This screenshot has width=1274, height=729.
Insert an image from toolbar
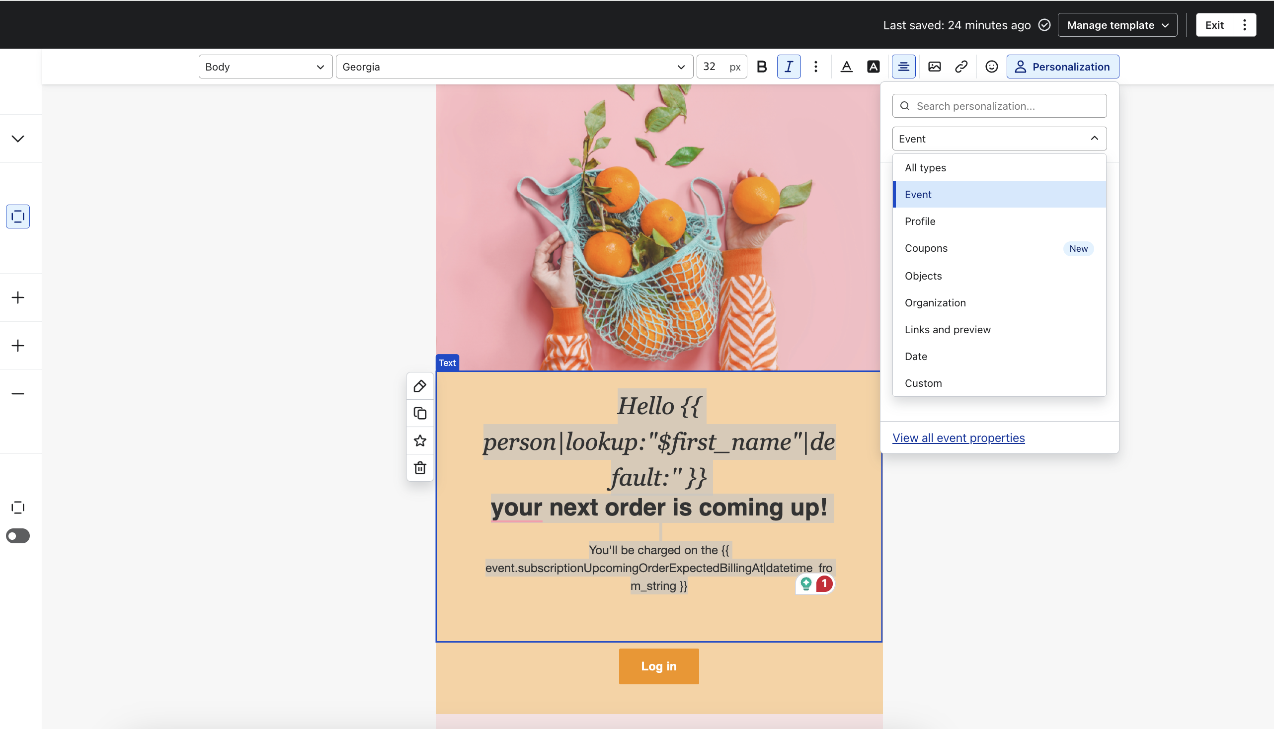(x=934, y=67)
